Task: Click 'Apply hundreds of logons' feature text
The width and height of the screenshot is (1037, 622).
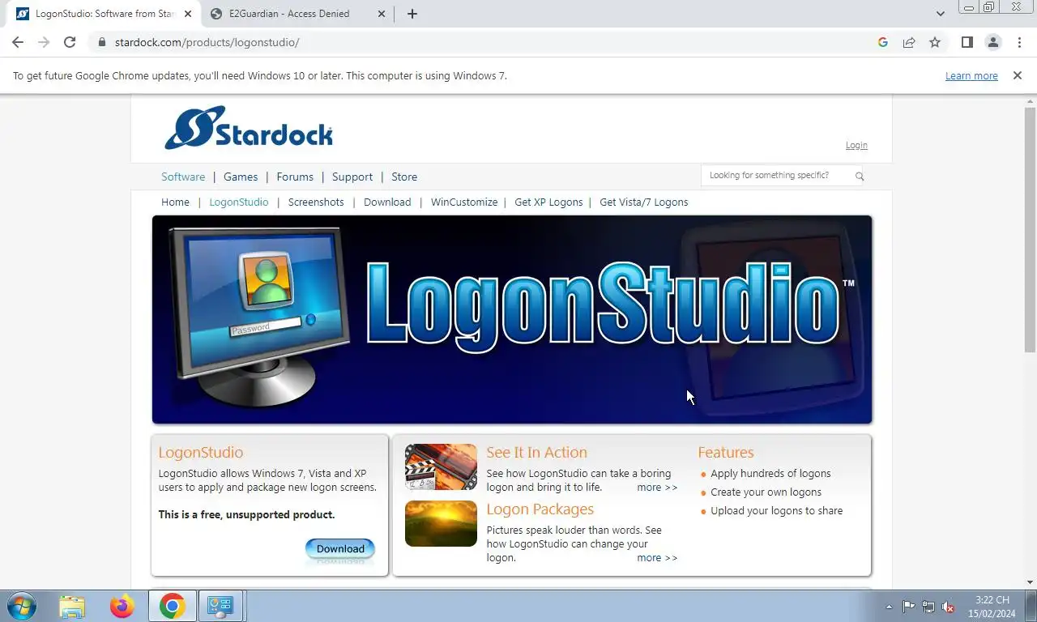Action: 770,473
